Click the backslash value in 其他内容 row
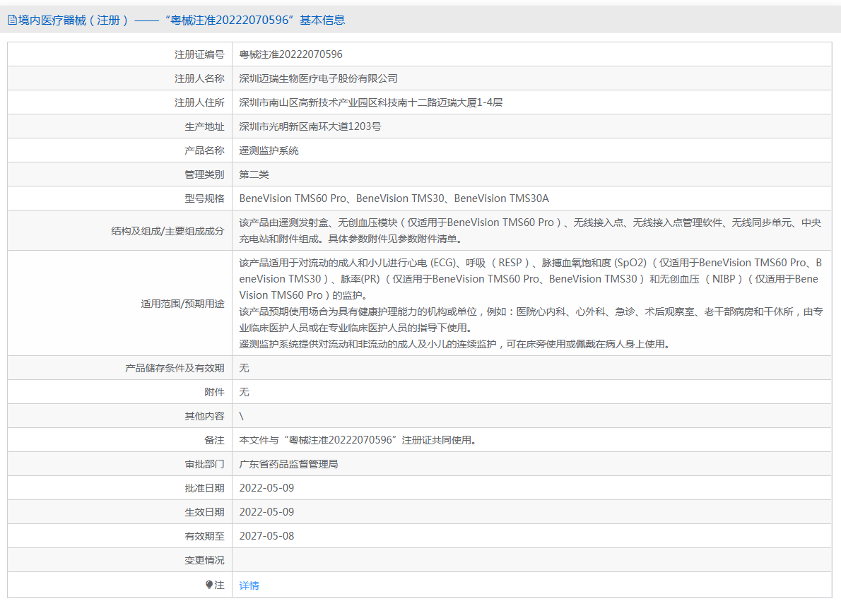 242,416
